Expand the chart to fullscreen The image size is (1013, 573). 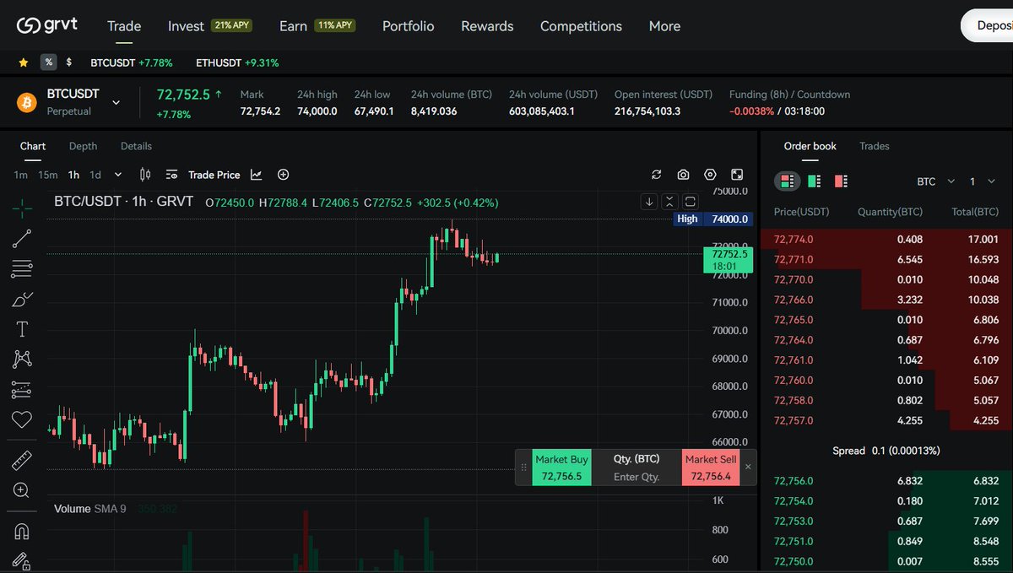[x=737, y=175]
